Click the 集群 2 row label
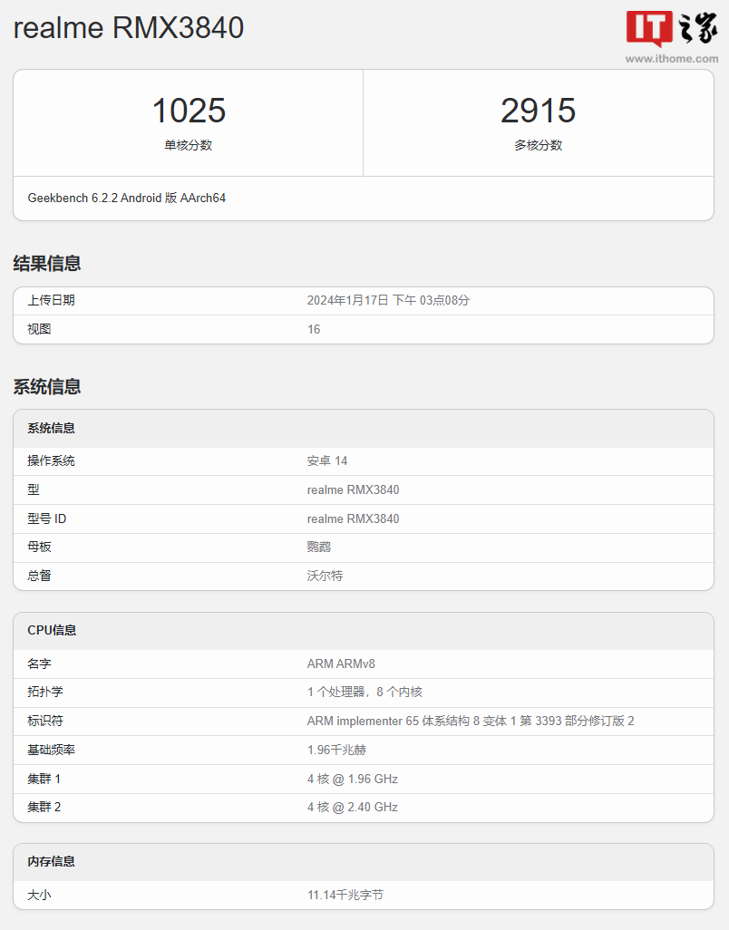 click(x=44, y=808)
